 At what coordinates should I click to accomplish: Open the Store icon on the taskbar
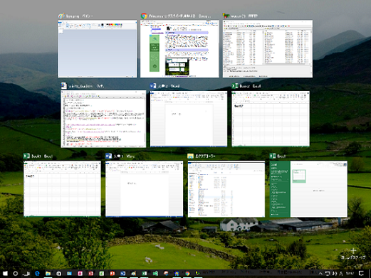59,274
